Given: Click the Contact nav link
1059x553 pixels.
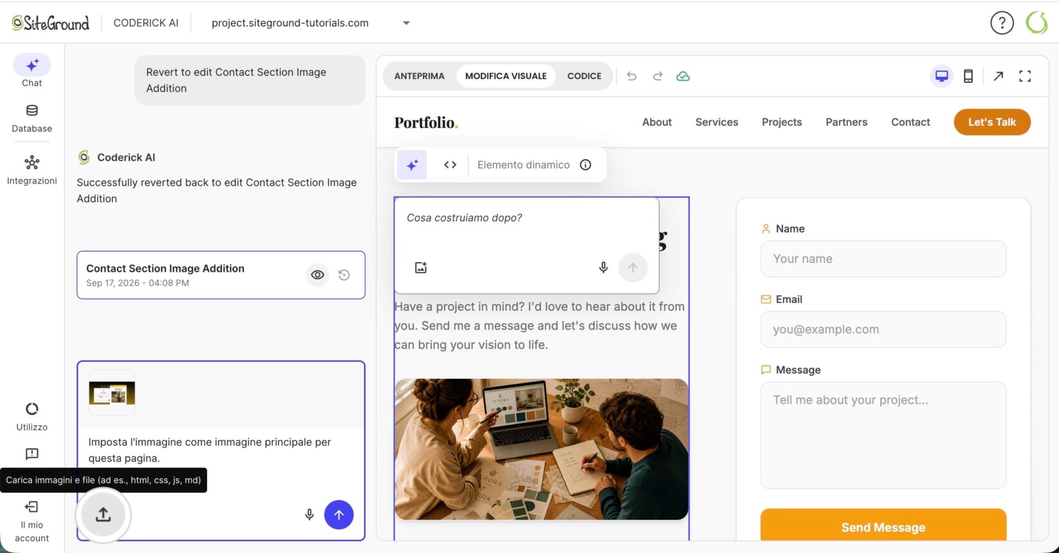Looking at the screenshot, I should pyautogui.click(x=910, y=122).
